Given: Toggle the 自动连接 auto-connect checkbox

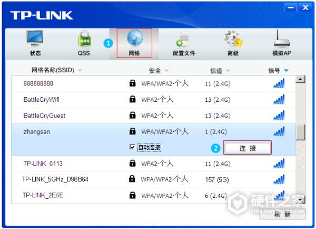Looking at the screenshot, I should (132, 147).
